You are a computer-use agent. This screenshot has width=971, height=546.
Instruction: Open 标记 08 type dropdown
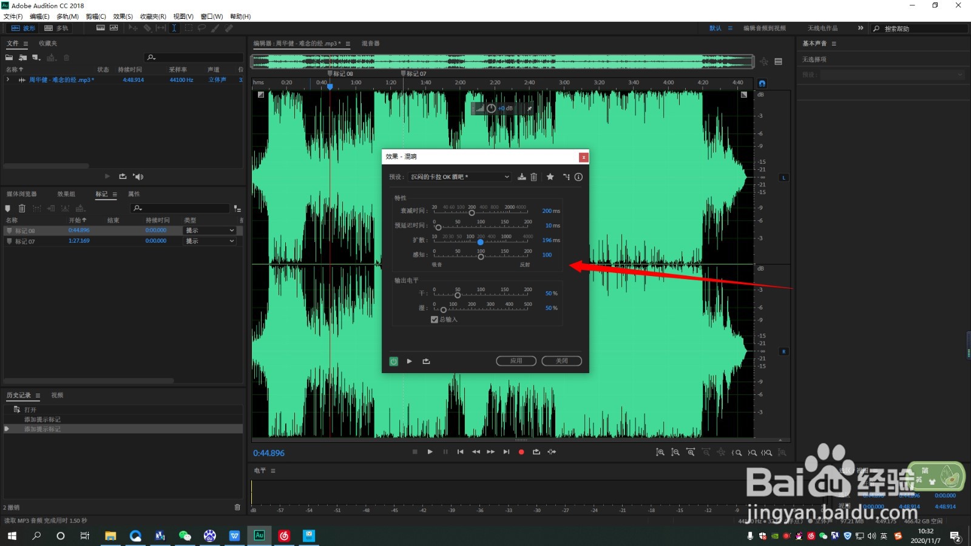point(209,231)
